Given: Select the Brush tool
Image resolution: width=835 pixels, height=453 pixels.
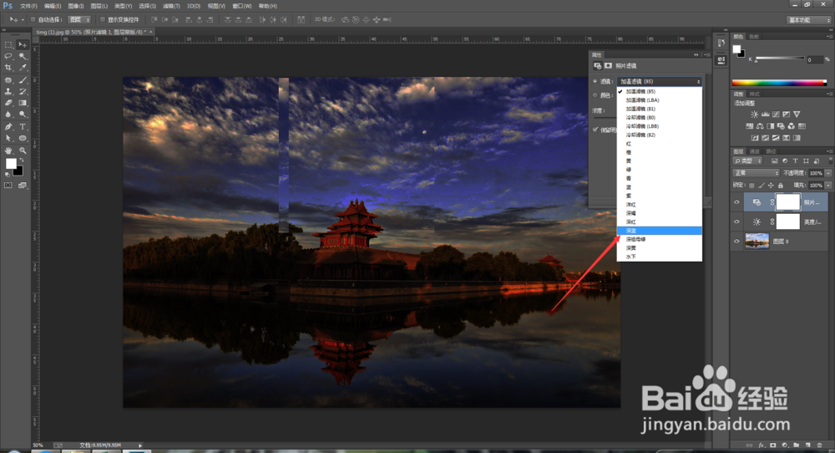Looking at the screenshot, I should (x=23, y=80).
